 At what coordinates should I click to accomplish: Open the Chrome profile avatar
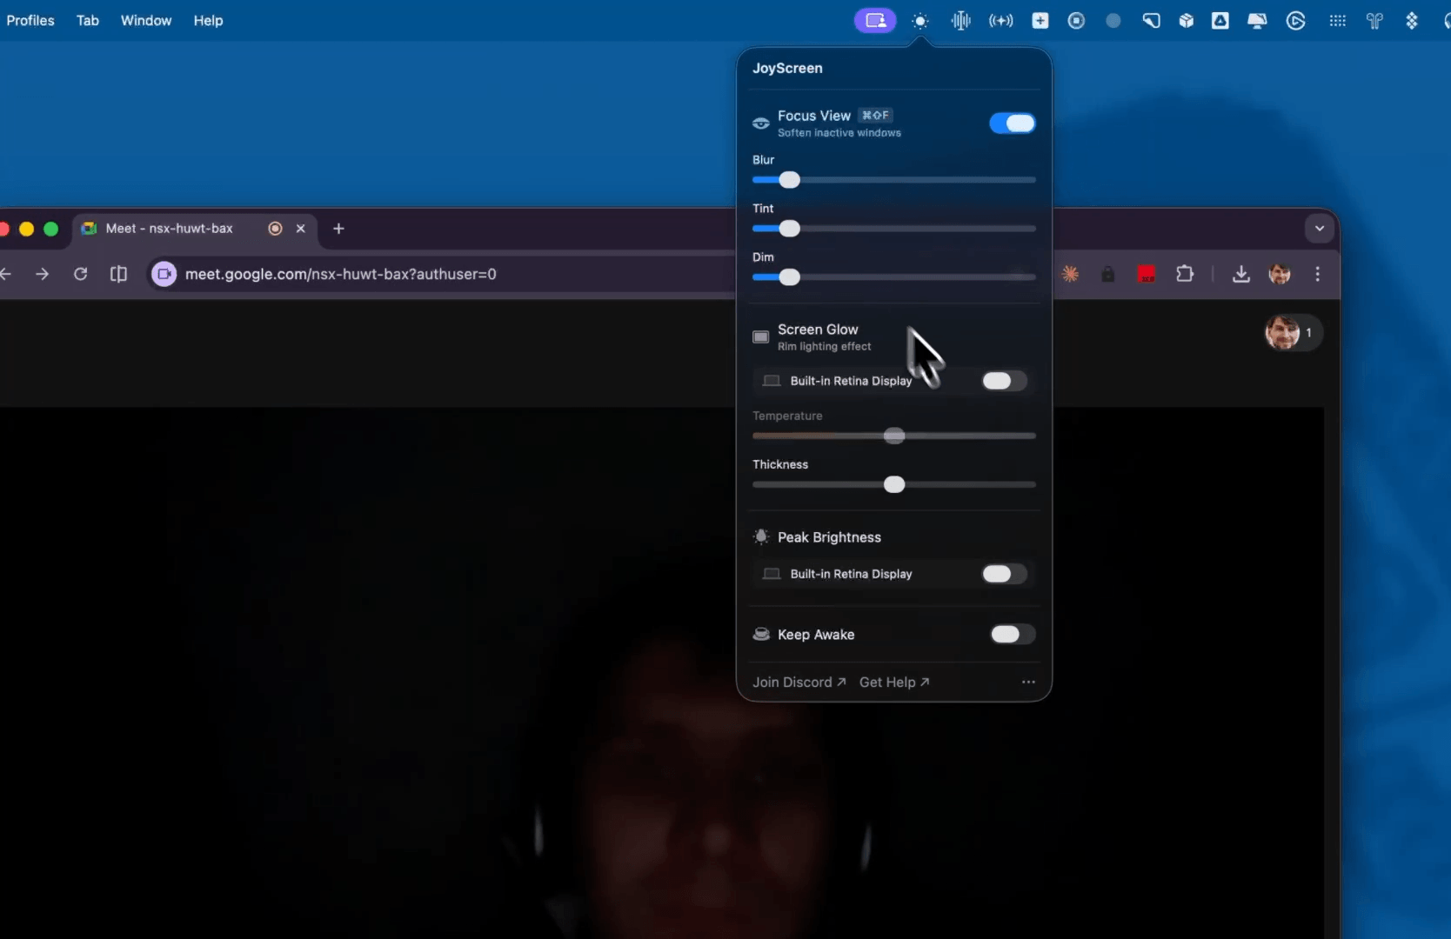pyautogui.click(x=1280, y=275)
